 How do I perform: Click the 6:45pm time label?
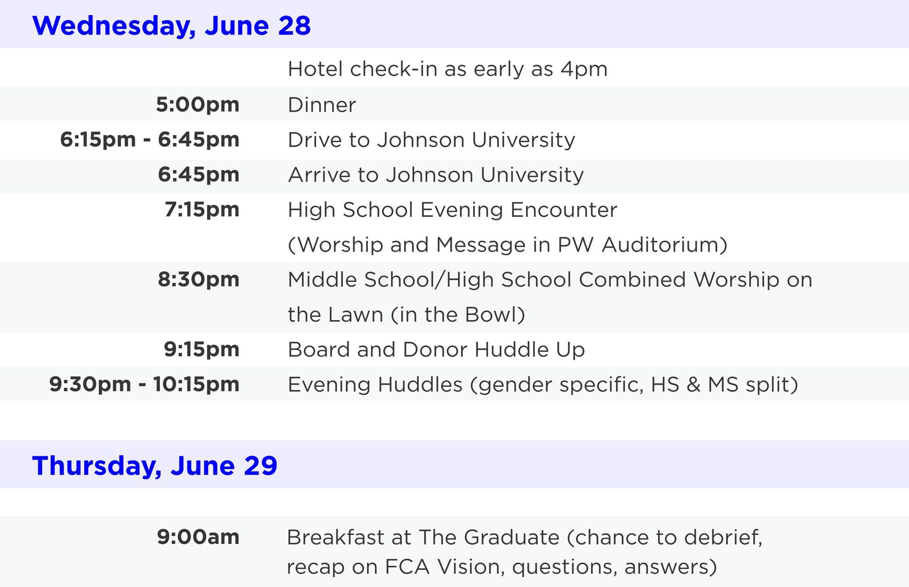pos(198,174)
